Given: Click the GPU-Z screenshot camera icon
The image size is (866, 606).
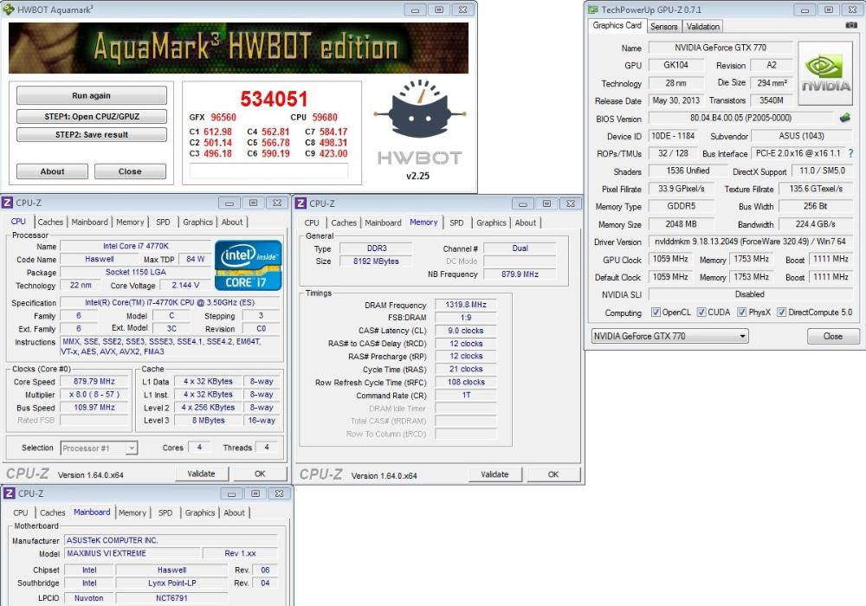Looking at the screenshot, I should point(851,25).
